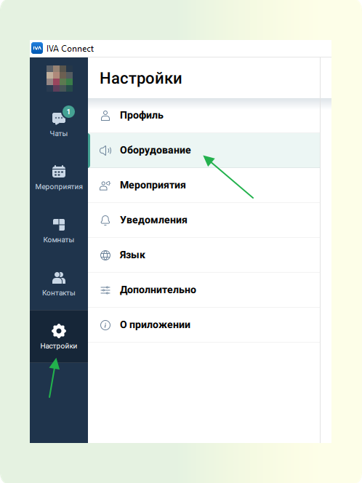
Task: Show the О приложении page
Action: [x=204, y=325]
